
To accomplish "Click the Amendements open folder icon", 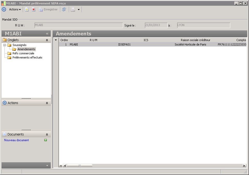I will [14, 49].
